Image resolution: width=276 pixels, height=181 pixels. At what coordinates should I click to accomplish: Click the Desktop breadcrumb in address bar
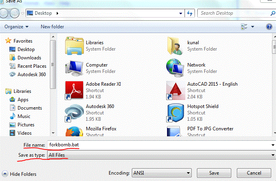[x=43, y=13]
